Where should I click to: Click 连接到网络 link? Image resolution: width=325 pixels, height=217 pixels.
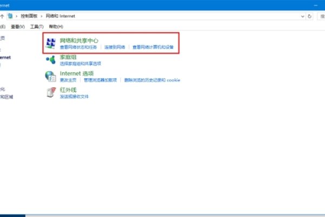click(x=115, y=47)
